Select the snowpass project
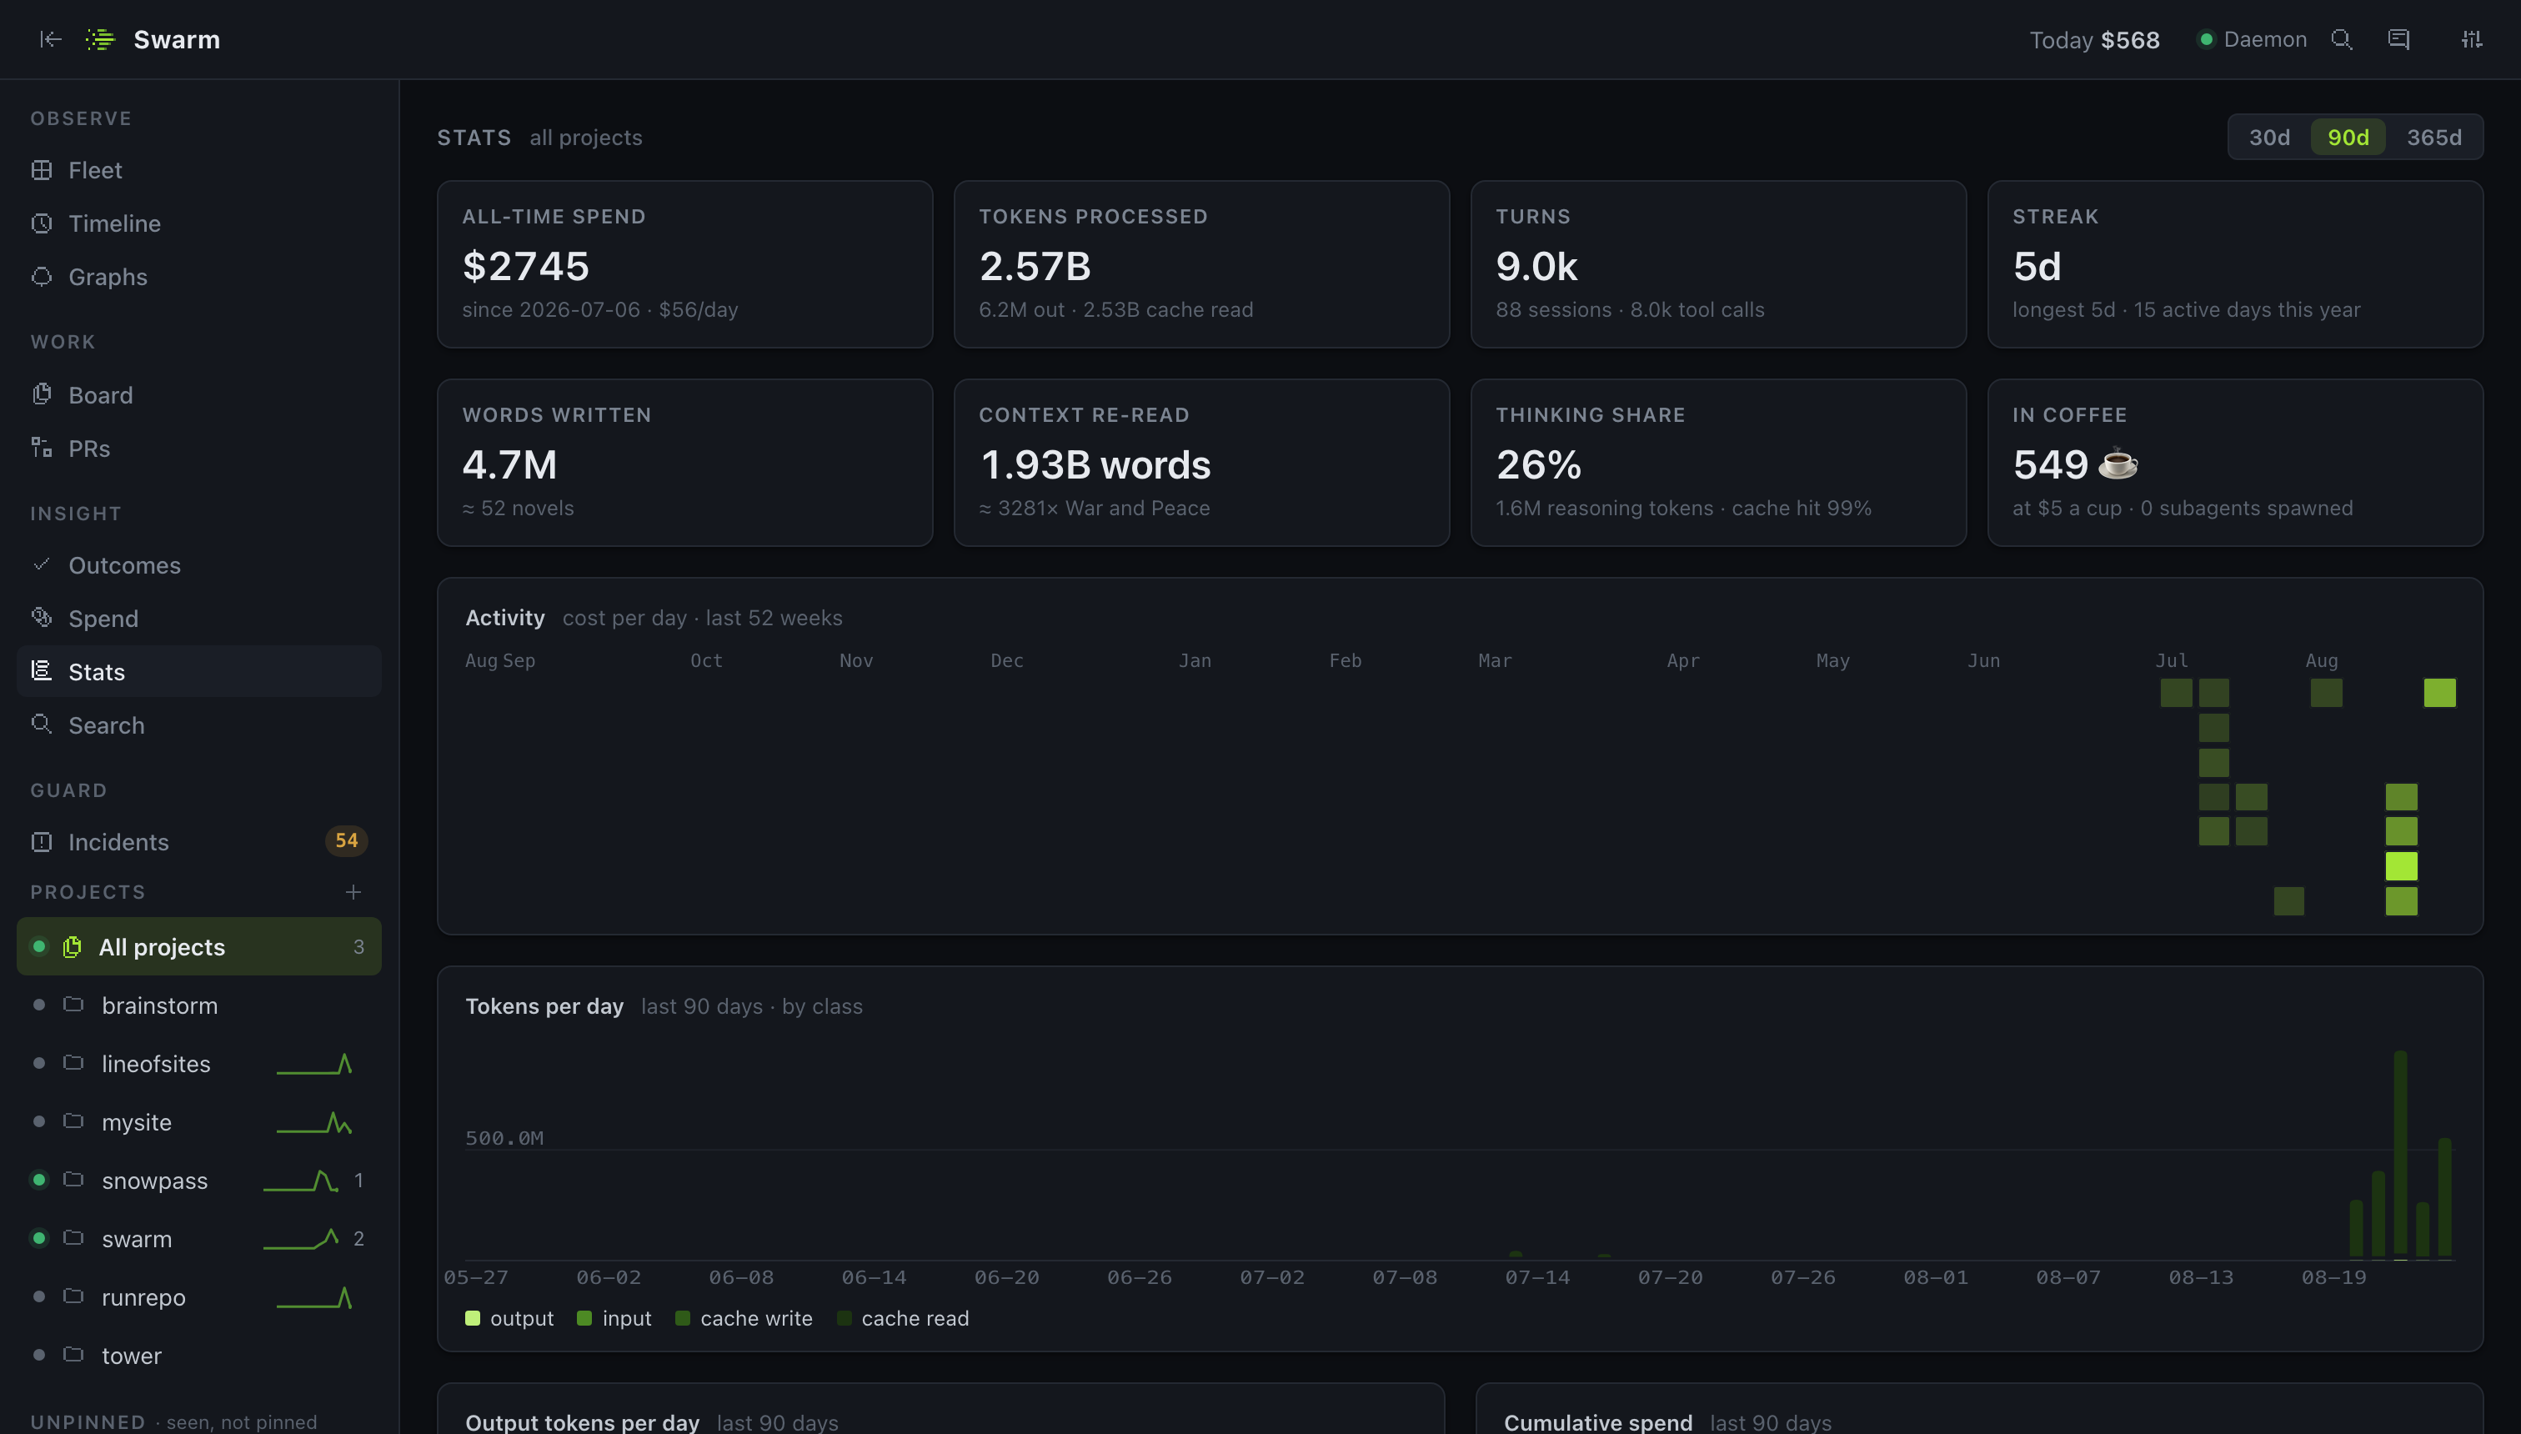2521x1434 pixels. 199,1179
